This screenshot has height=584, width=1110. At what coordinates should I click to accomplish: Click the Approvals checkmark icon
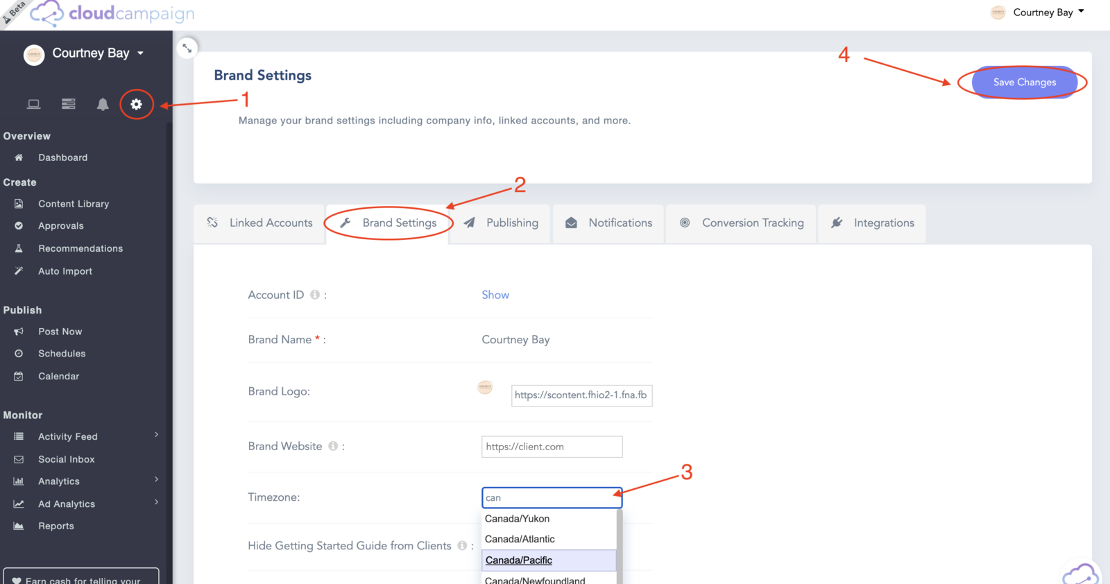tap(19, 226)
